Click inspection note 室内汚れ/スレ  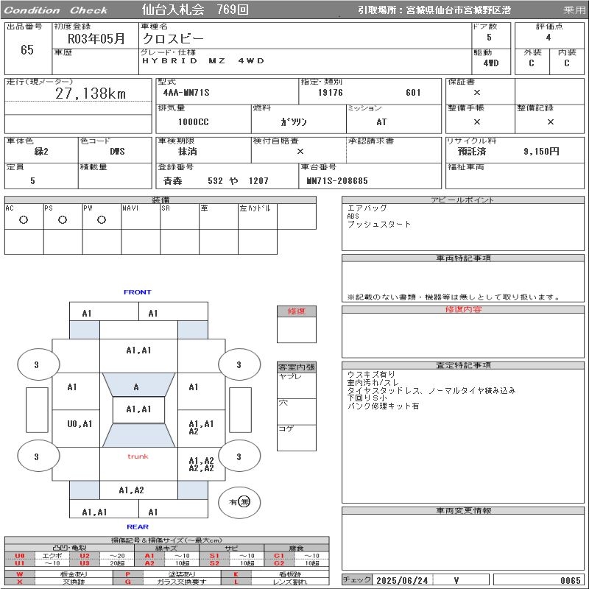(x=373, y=383)
